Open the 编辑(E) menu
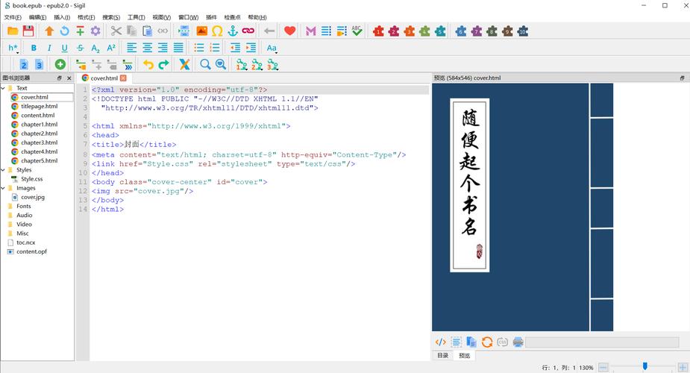Image resolution: width=690 pixels, height=373 pixels. pyautogui.click(x=37, y=17)
